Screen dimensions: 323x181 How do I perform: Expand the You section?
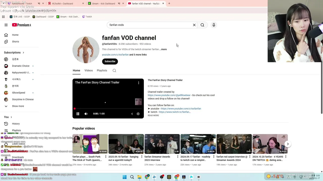[x=8, y=117]
